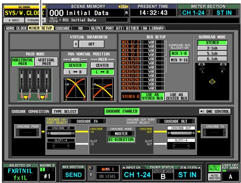This screenshot has height=183, width=241.
Task: Select 6.1ch surround mode
Action: [212, 59]
